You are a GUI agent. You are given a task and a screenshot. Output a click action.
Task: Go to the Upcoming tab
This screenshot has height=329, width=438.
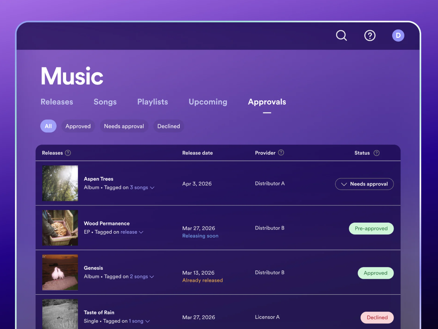click(x=208, y=102)
